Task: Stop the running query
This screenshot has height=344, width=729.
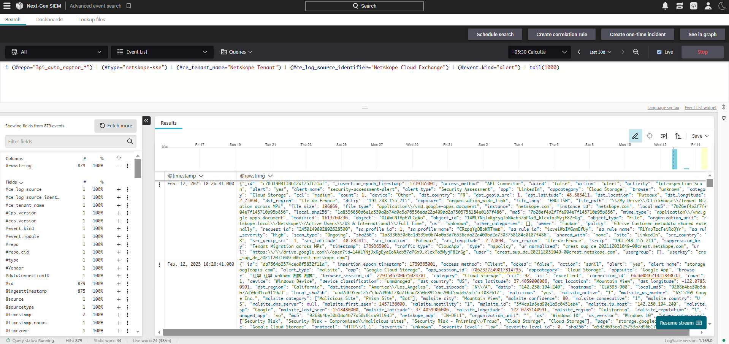Action: (x=702, y=52)
